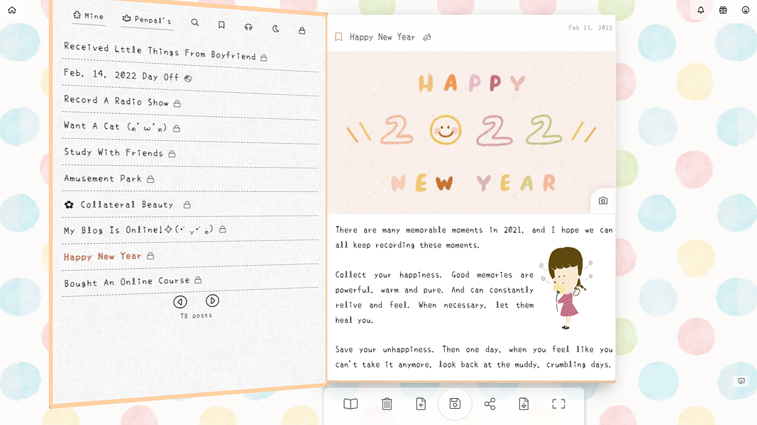Viewport: 757px width, 425px height.
Task: Open the gift box icon
Action: [x=723, y=10]
